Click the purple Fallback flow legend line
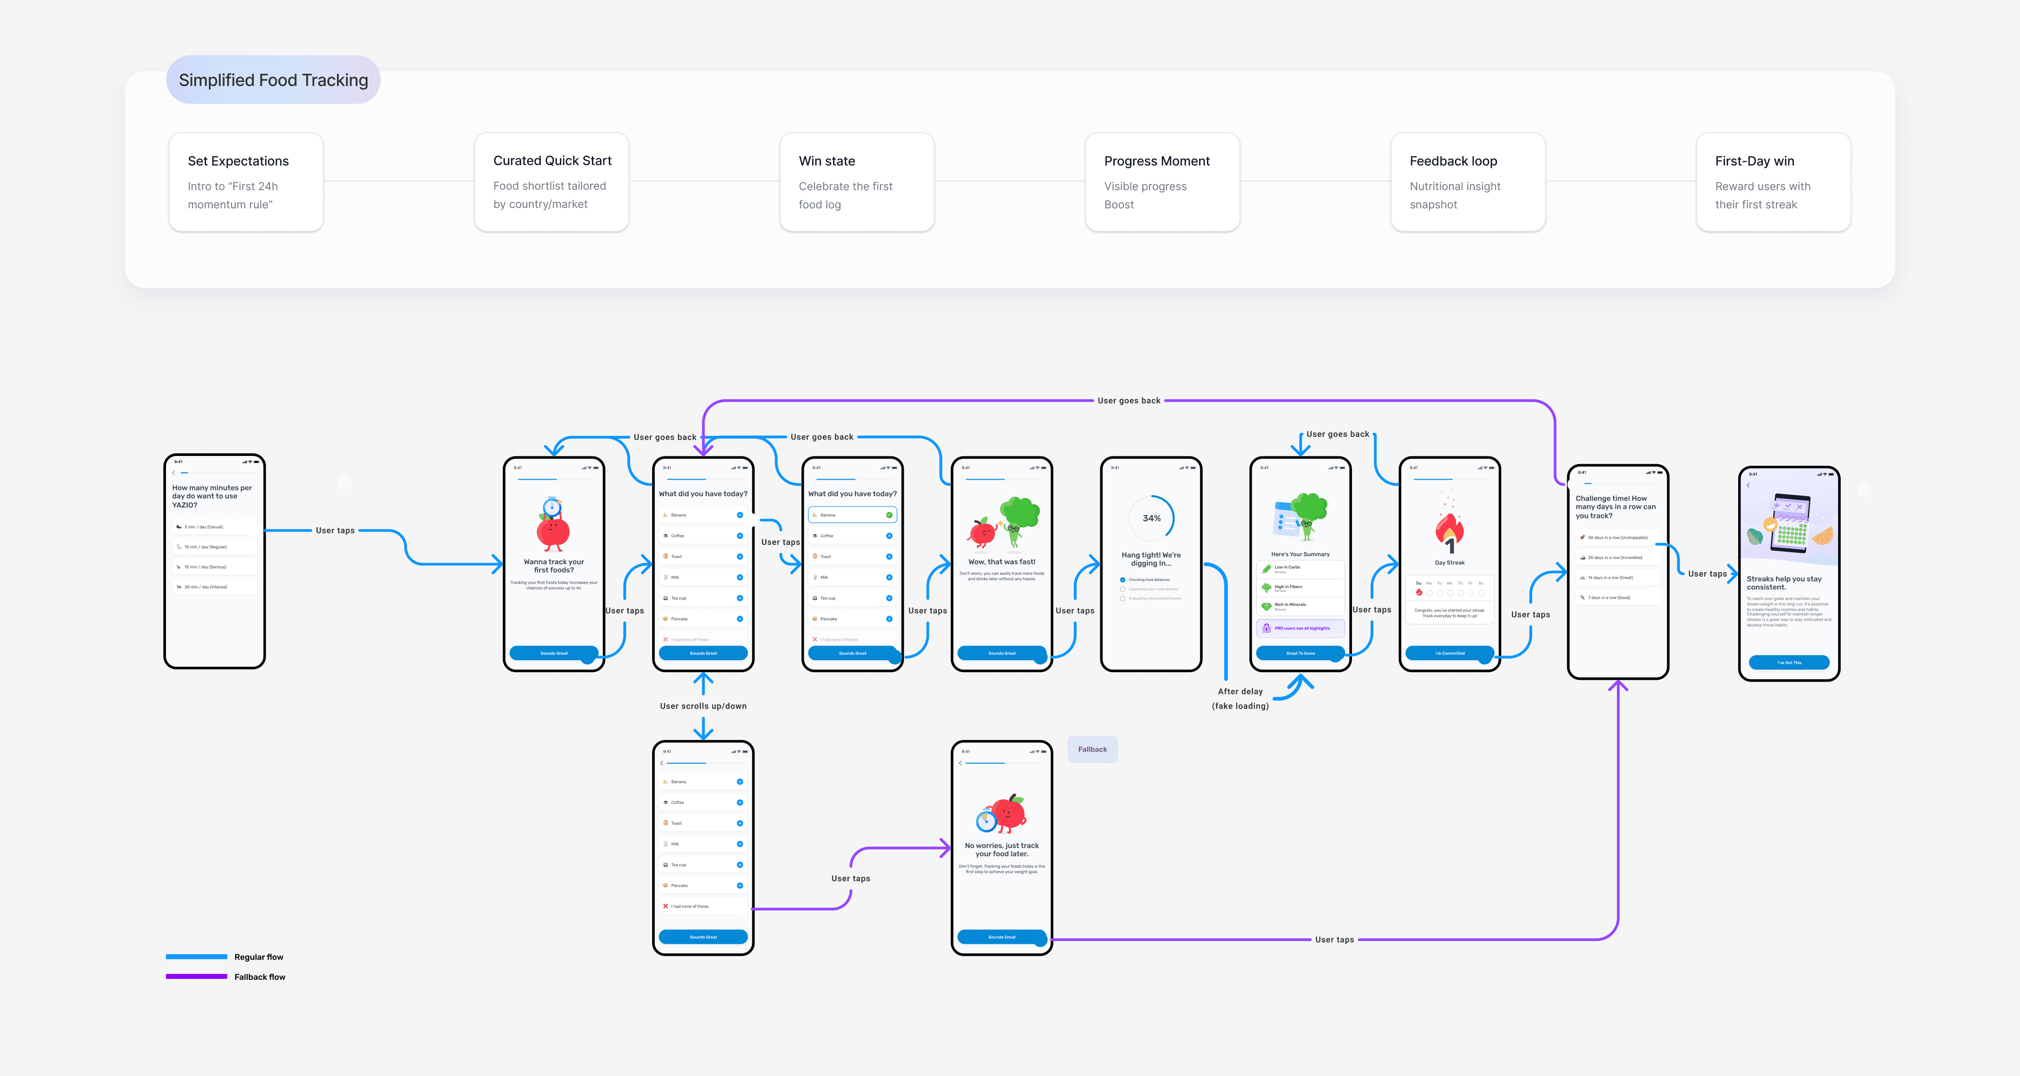Screen dimensions: 2020x1076 point(196,977)
